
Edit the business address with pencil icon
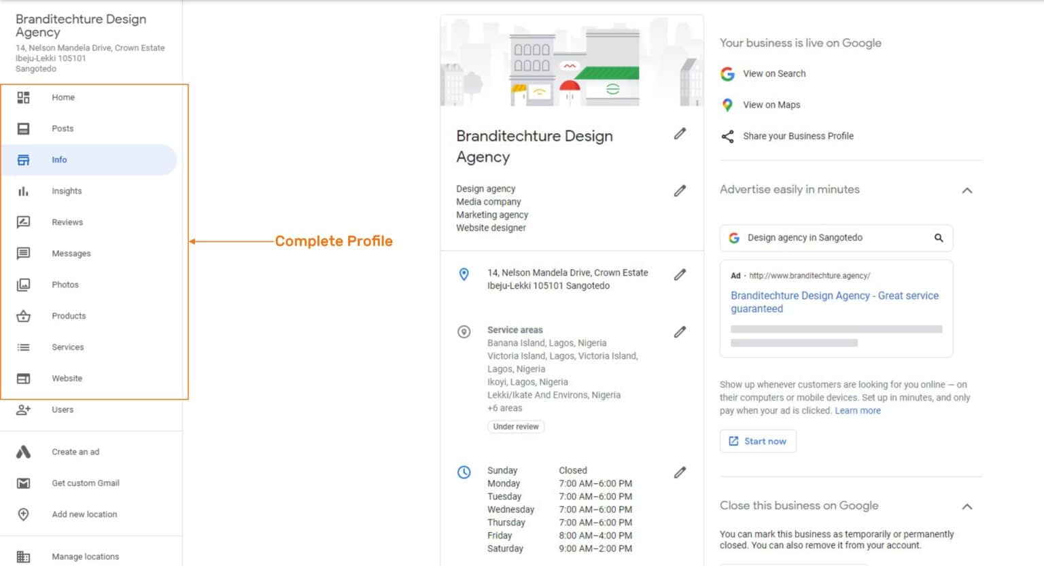pos(680,275)
